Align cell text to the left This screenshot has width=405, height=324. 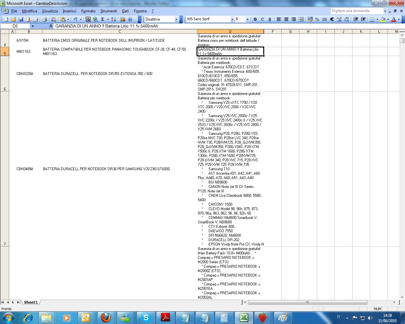pos(279,19)
